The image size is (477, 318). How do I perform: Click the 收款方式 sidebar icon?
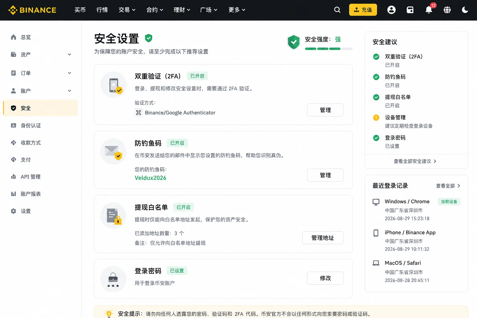click(13, 143)
